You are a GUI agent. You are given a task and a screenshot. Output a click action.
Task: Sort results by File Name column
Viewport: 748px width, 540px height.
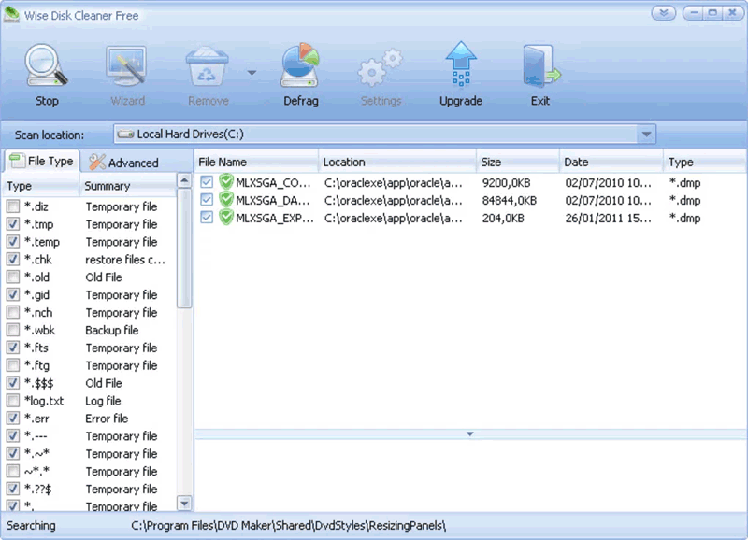[x=256, y=162]
